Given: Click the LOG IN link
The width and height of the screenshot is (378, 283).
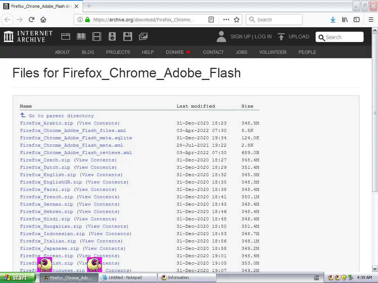Looking at the screenshot, I should click(263, 36).
